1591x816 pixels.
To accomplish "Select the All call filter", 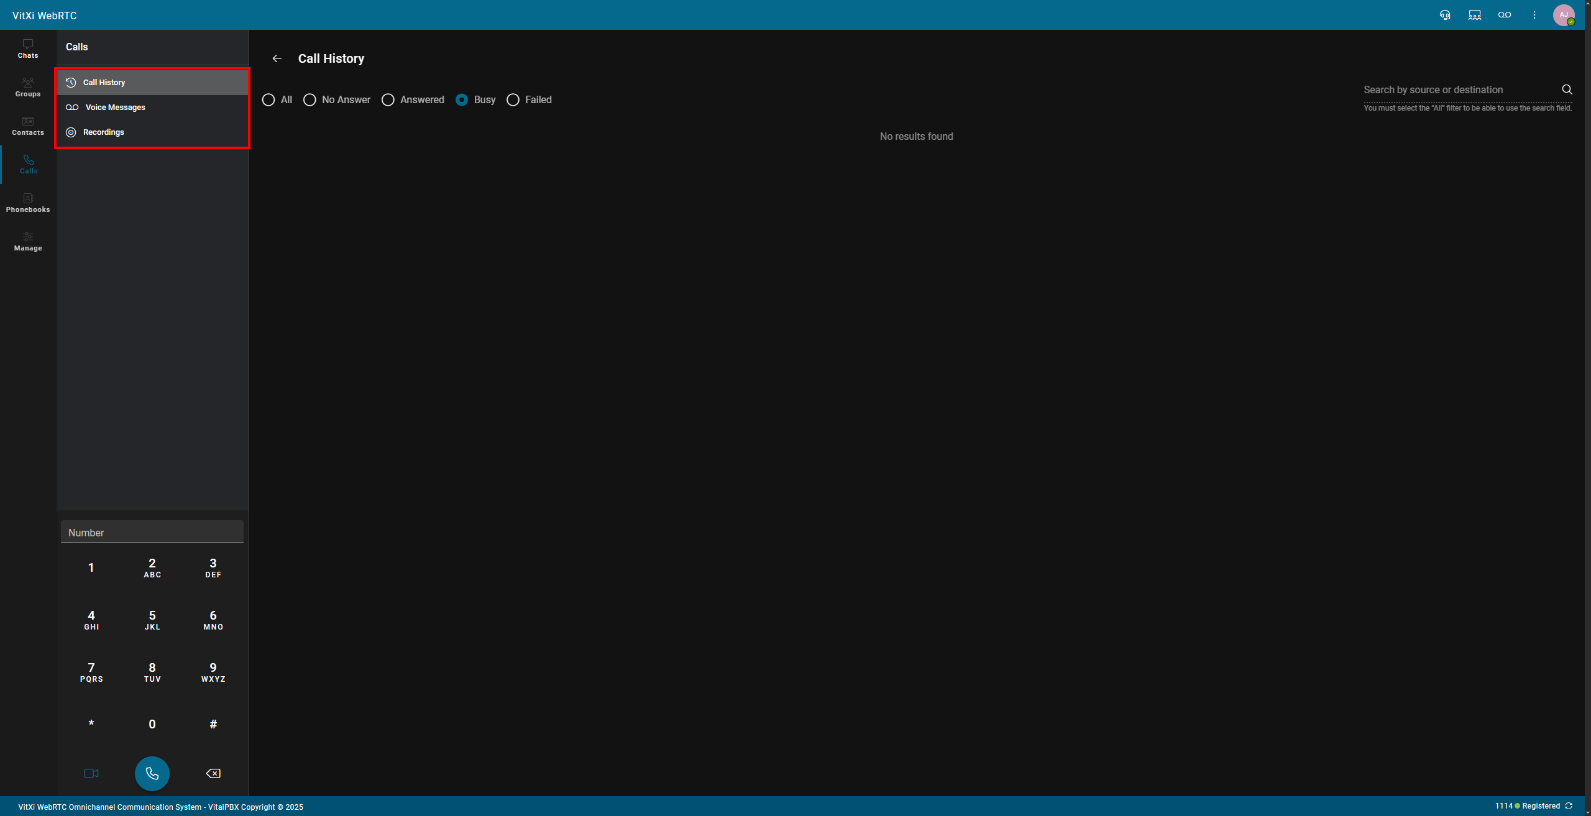I will 268,99.
